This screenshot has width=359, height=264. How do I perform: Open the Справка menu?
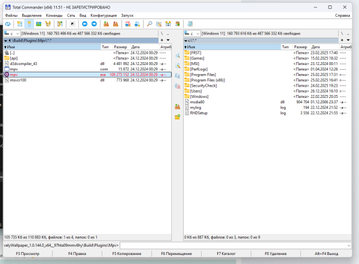tap(343, 14)
